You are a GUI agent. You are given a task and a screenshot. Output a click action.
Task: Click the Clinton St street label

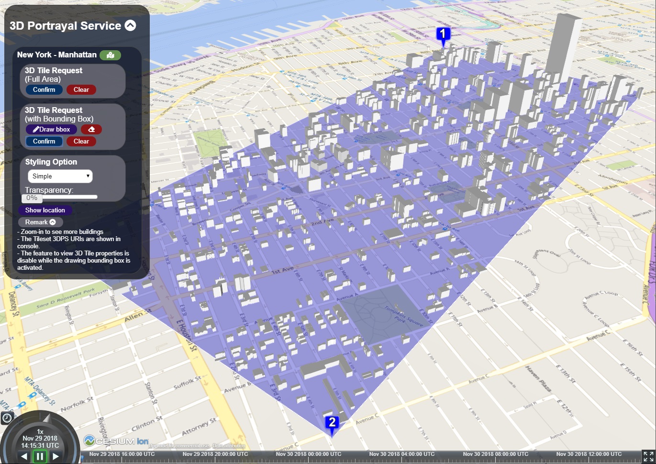[x=147, y=424]
